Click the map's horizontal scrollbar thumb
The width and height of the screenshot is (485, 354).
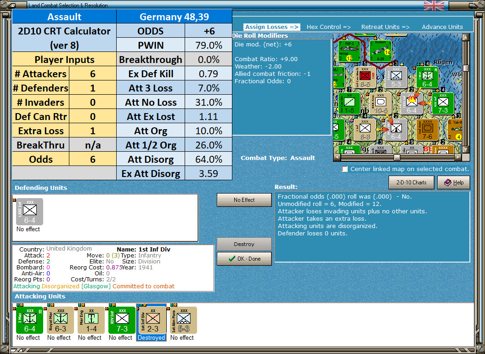pyautogui.click(x=397, y=157)
